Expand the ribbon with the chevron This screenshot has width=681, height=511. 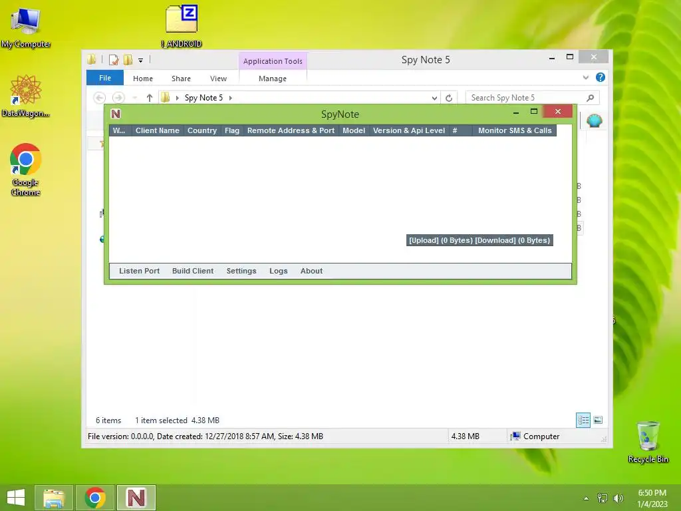pyautogui.click(x=586, y=77)
